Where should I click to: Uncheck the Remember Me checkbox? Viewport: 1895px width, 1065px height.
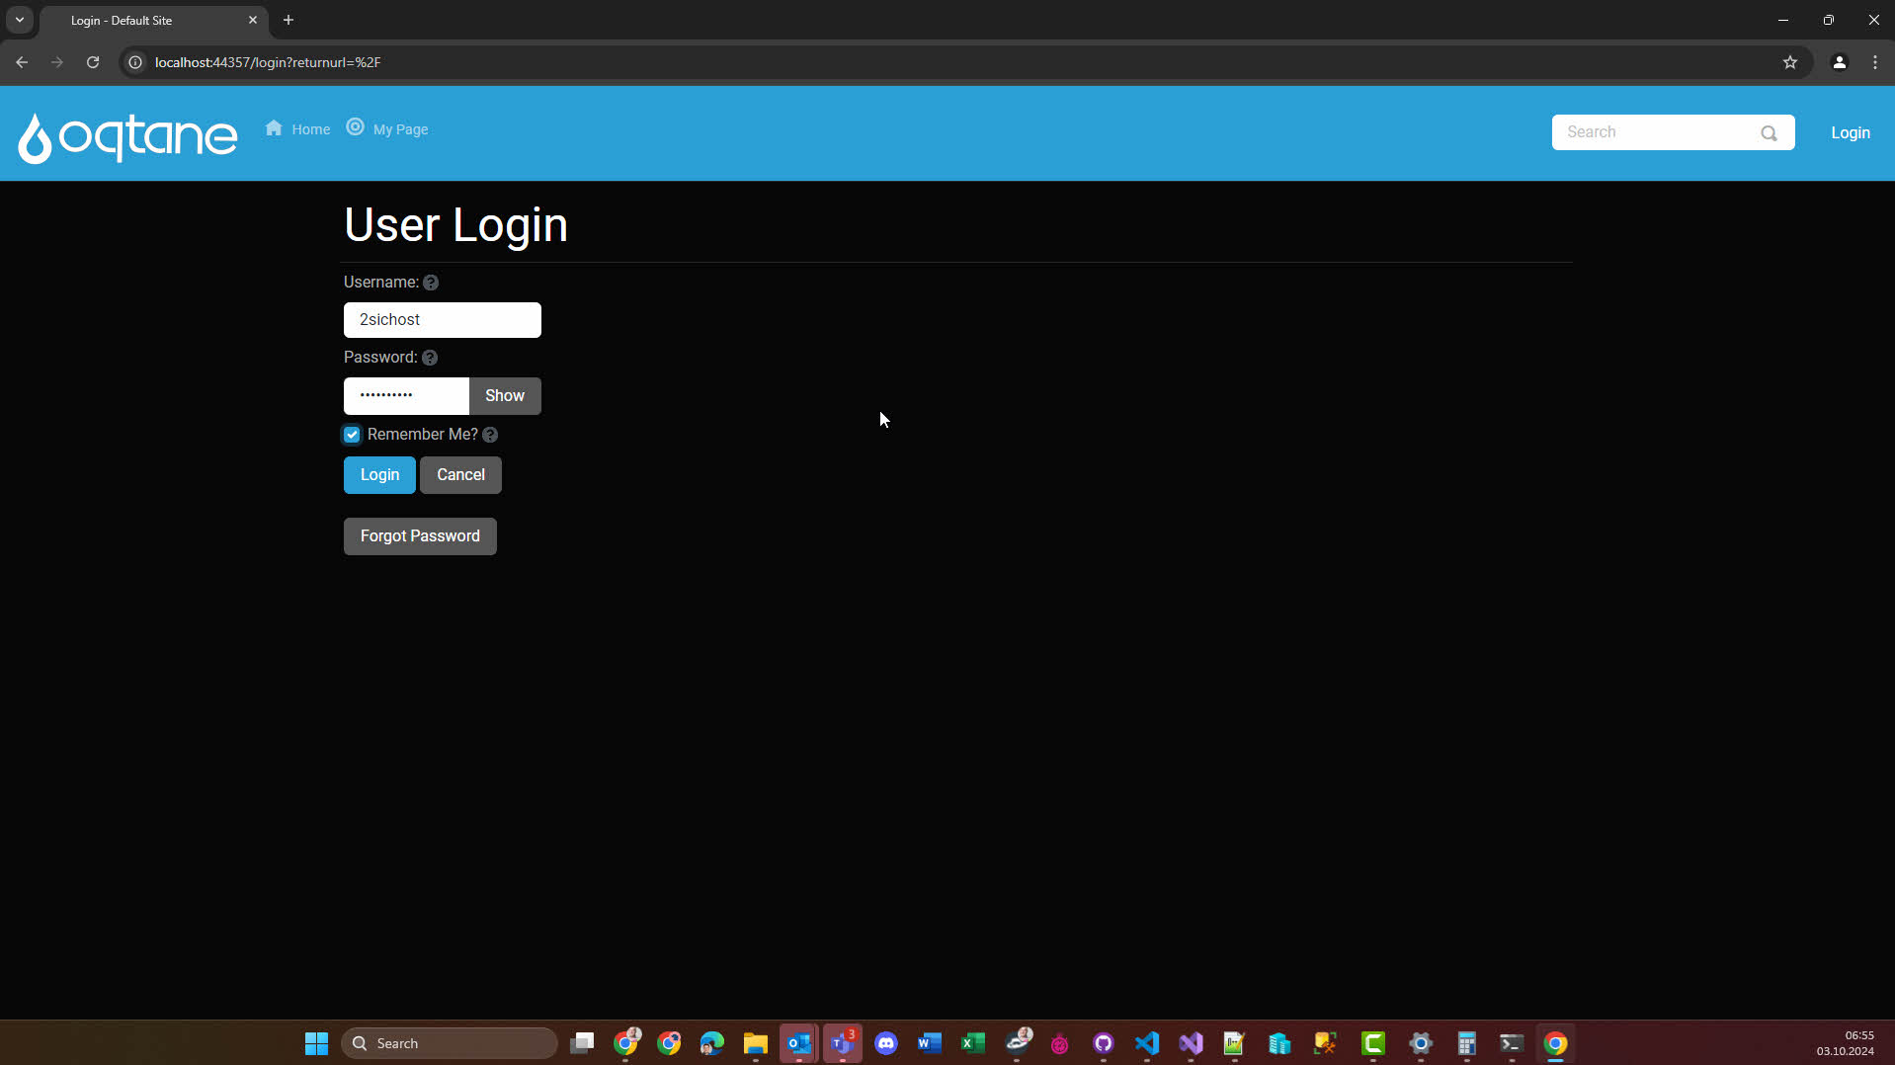[352, 435]
